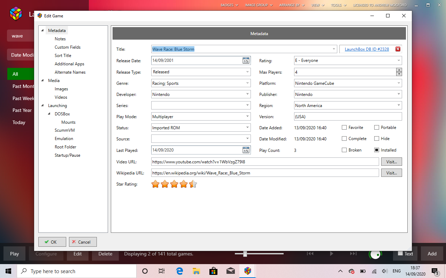Open Cortana circle on taskbar
Image resolution: width=446 pixels, height=278 pixels.
click(x=145, y=271)
